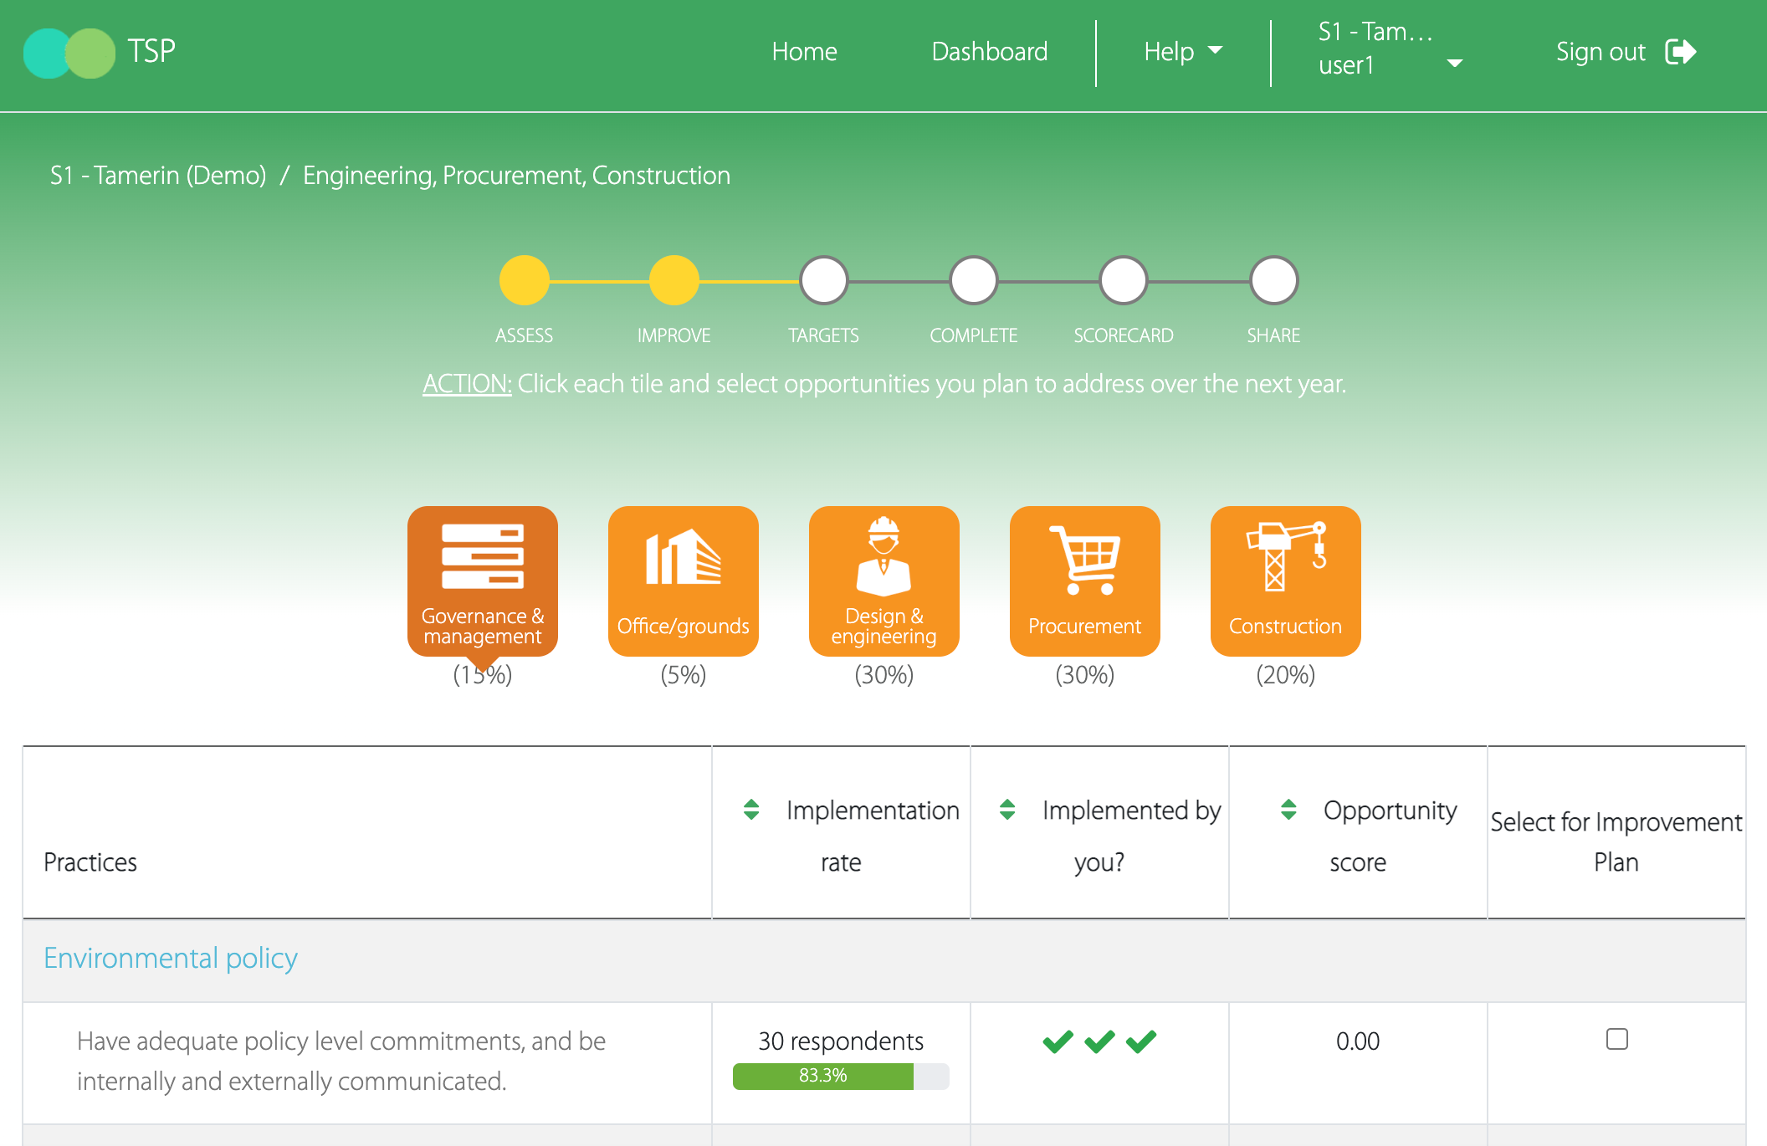The width and height of the screenshot is (1767, 1146).
Task: Check the Select for Improvement Plan checkbox
Action: click(1616, 1039)
